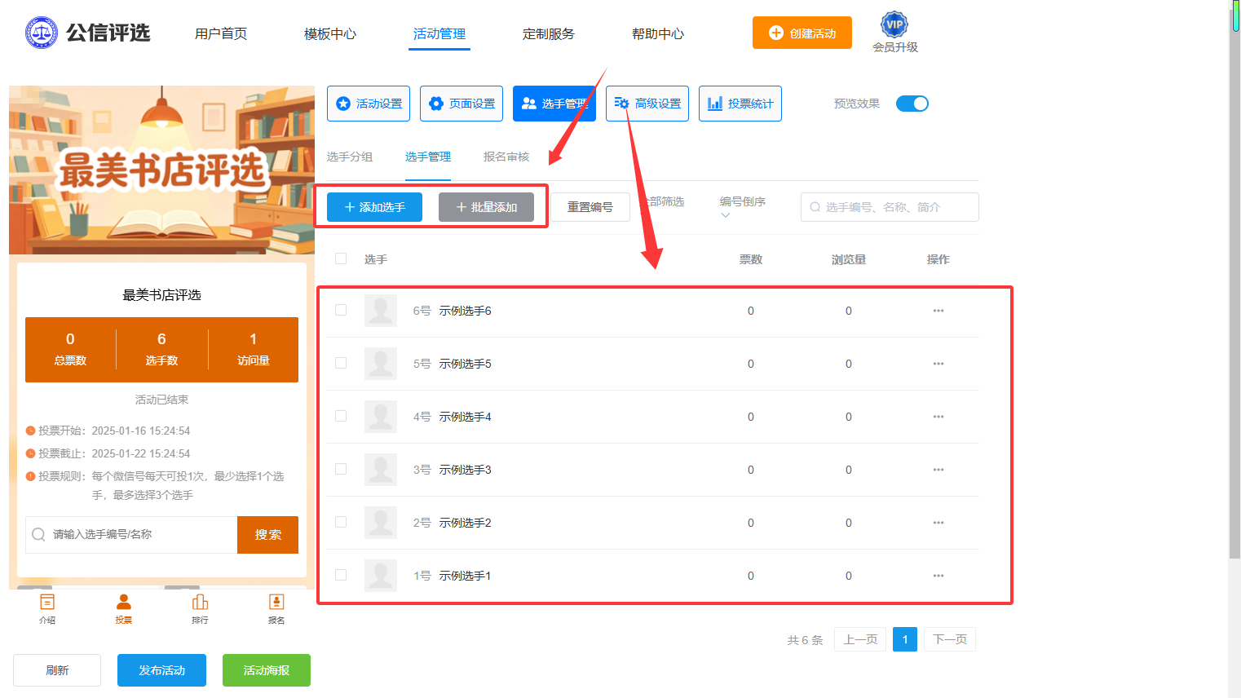The image size is (1241, 698).
Task: Switch to the 报名审核 sub-tab
Action: 506,157
